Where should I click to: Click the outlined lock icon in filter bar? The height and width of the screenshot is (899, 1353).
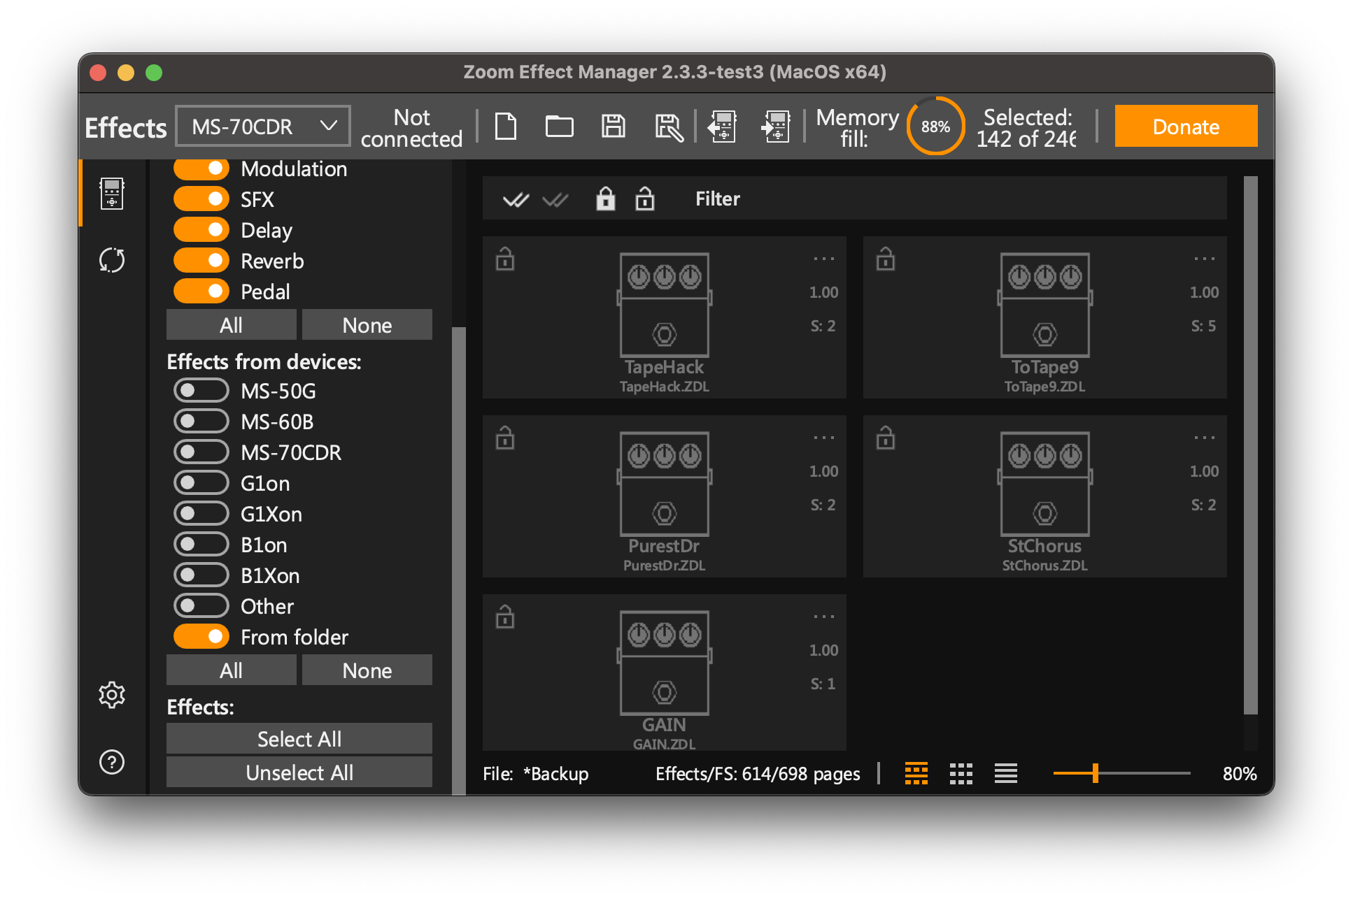click(x=645, y=199)
